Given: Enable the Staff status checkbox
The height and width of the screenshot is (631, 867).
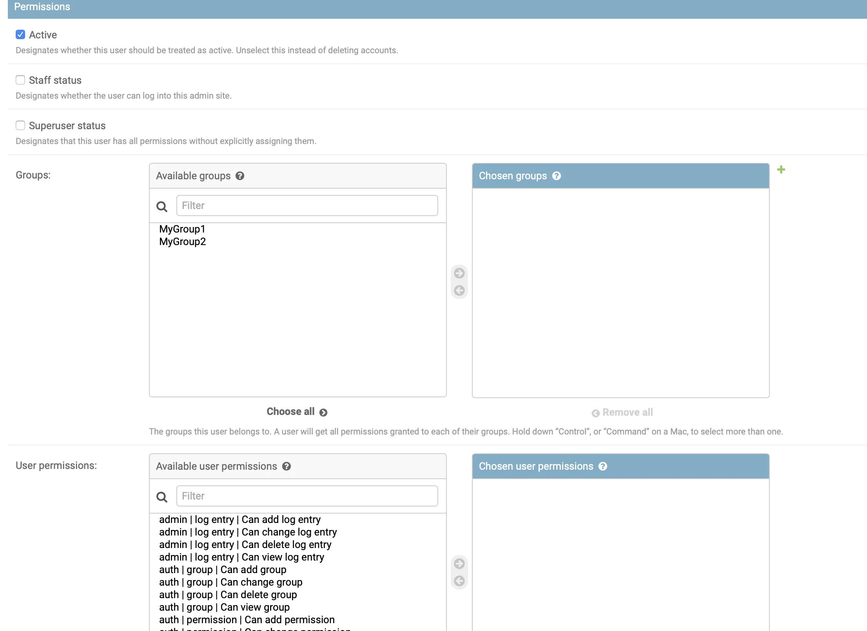Looking at the screenshot, I should 20,80.
